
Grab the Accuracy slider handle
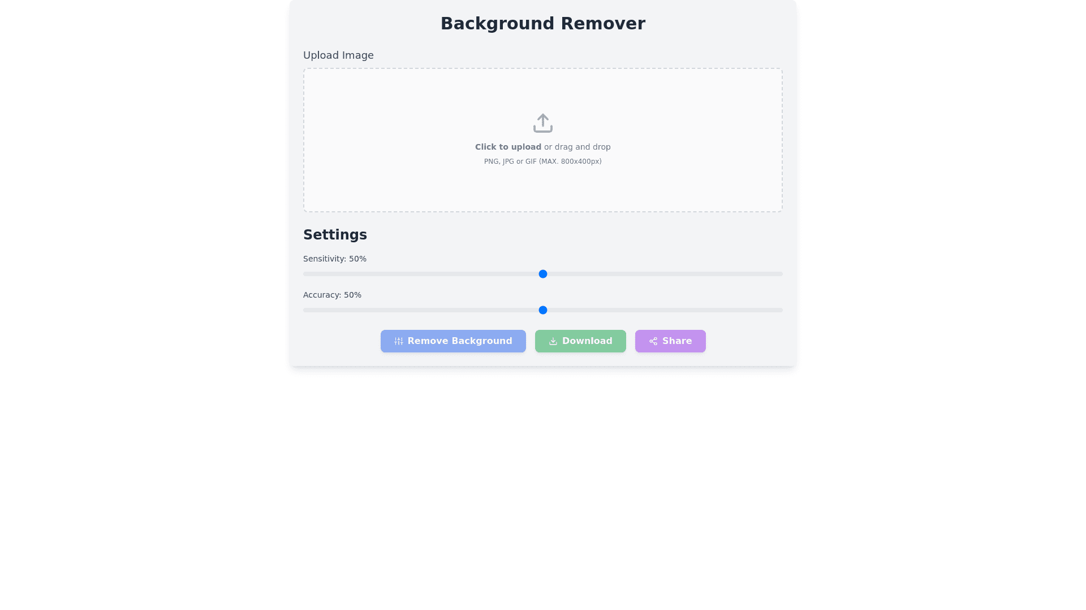point(542,310)
